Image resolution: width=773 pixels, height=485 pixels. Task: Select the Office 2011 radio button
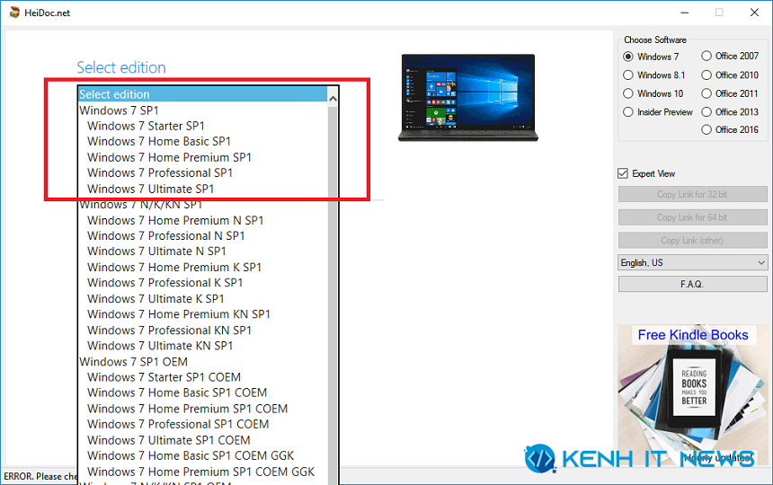pos(706,93)
